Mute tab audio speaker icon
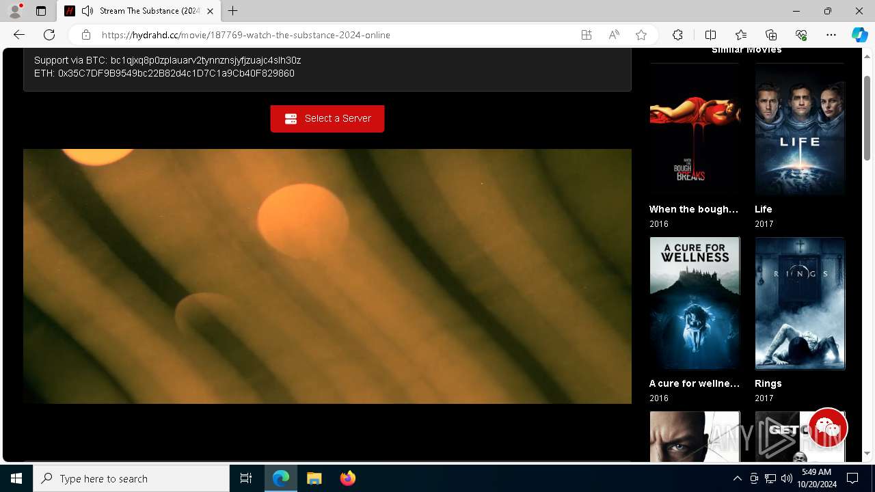Screen dimensions: 875x492 click(x=87, y=11)
